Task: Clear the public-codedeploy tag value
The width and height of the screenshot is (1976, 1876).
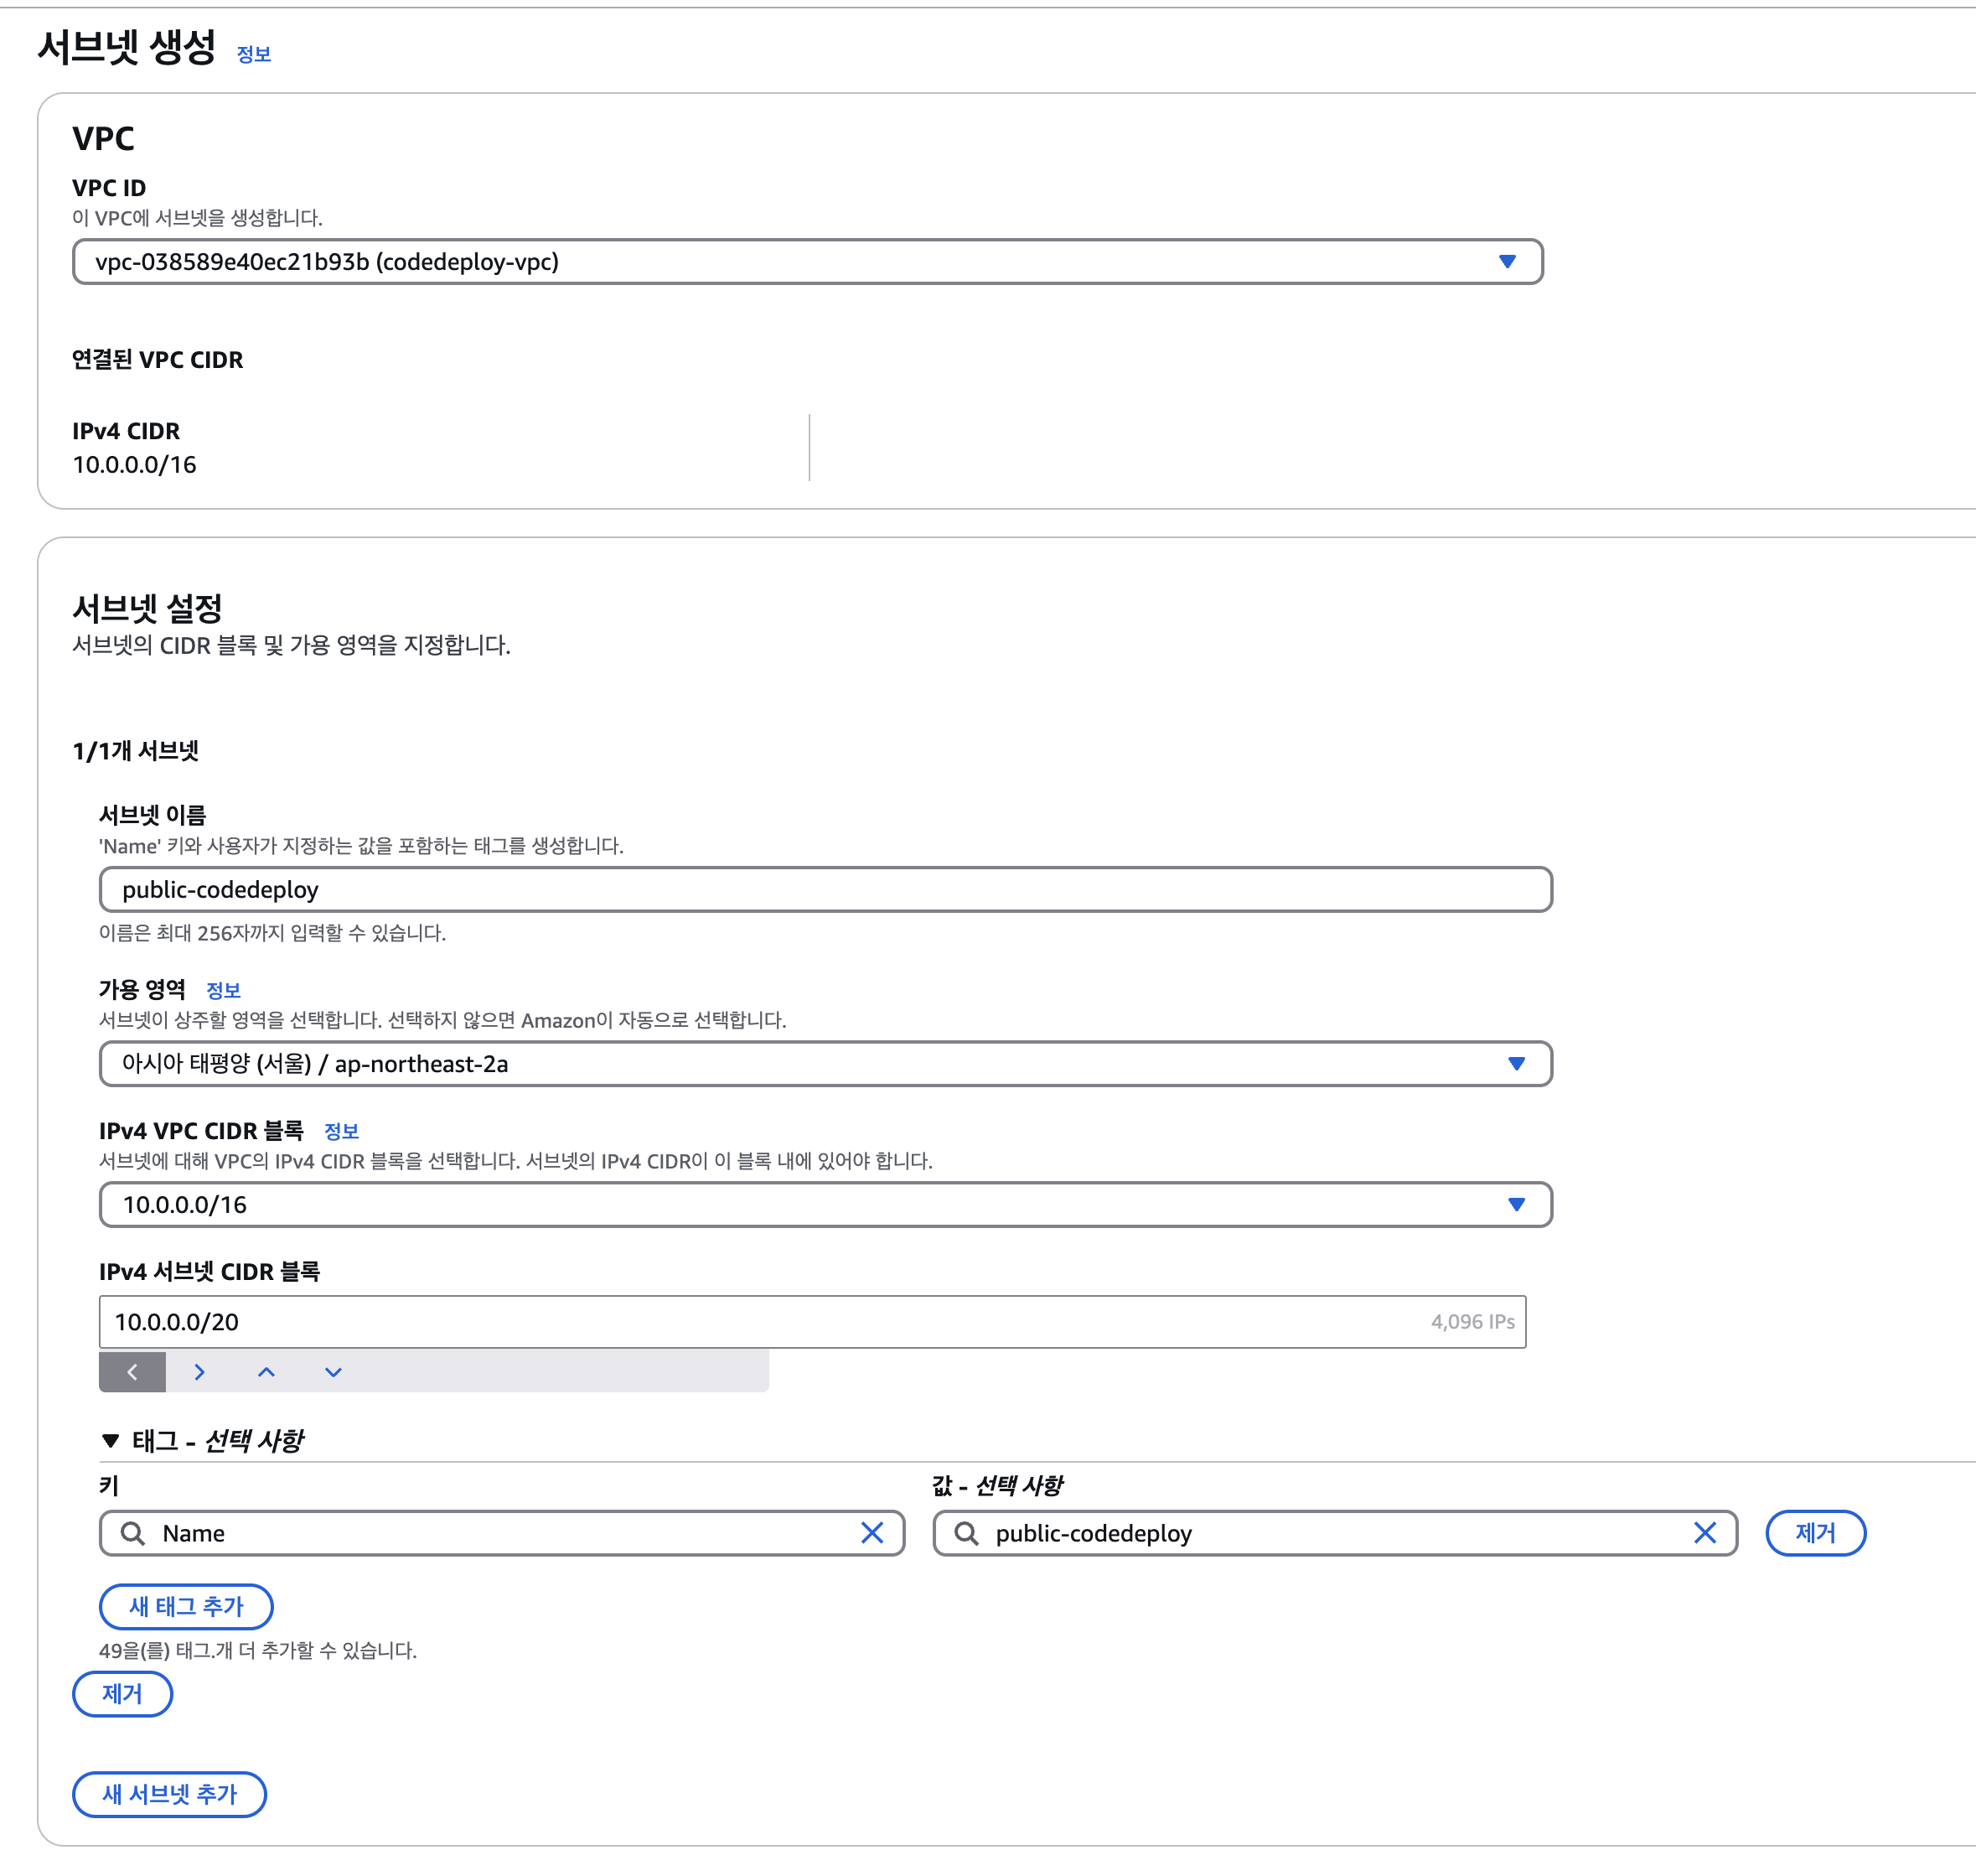Action: [1705, 1533]
